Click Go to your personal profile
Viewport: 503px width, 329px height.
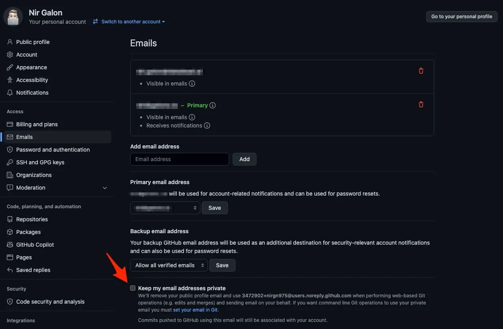[461, 17]
